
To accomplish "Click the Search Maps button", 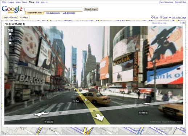I will [91, 9].
